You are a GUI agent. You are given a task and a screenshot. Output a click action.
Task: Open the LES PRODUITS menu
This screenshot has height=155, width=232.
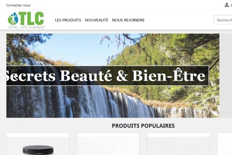point(68,20)
